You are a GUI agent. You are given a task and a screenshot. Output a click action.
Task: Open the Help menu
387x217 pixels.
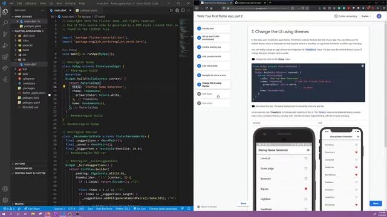[x=82, y=4]
